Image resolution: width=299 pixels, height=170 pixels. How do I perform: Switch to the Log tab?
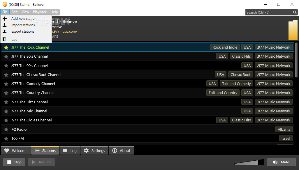tap(70, 150)
